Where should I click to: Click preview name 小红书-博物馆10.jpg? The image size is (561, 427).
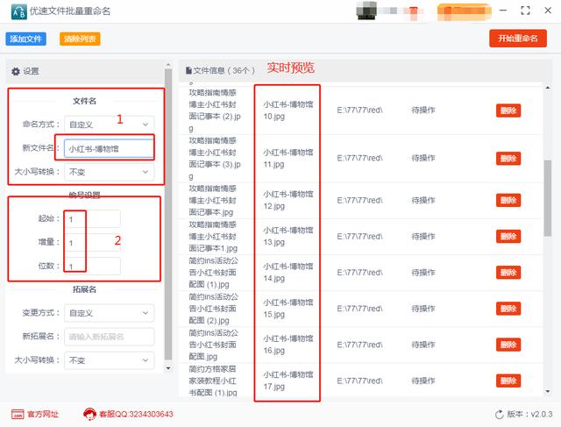288,110
